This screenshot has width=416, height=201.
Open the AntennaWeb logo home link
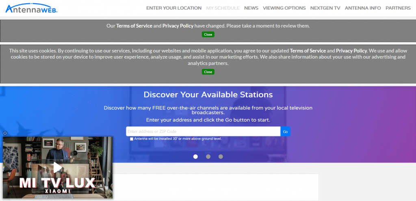(x=31, y=8)
